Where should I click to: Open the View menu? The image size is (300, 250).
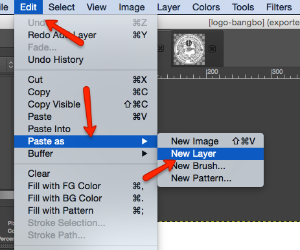(x=97, y=7)
